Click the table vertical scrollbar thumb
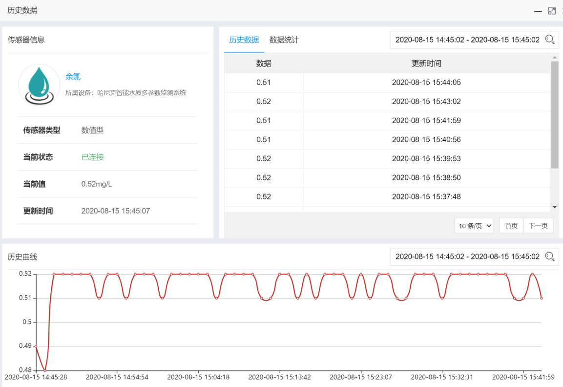 click(554, 115)
